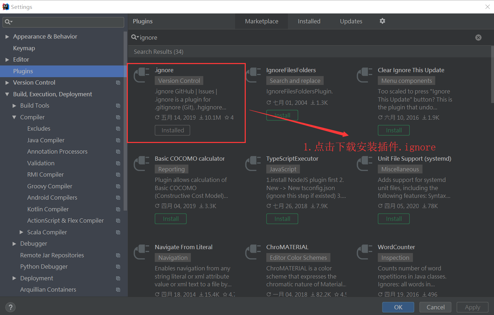Click the Inspection category tag

(x=395, y=258)
